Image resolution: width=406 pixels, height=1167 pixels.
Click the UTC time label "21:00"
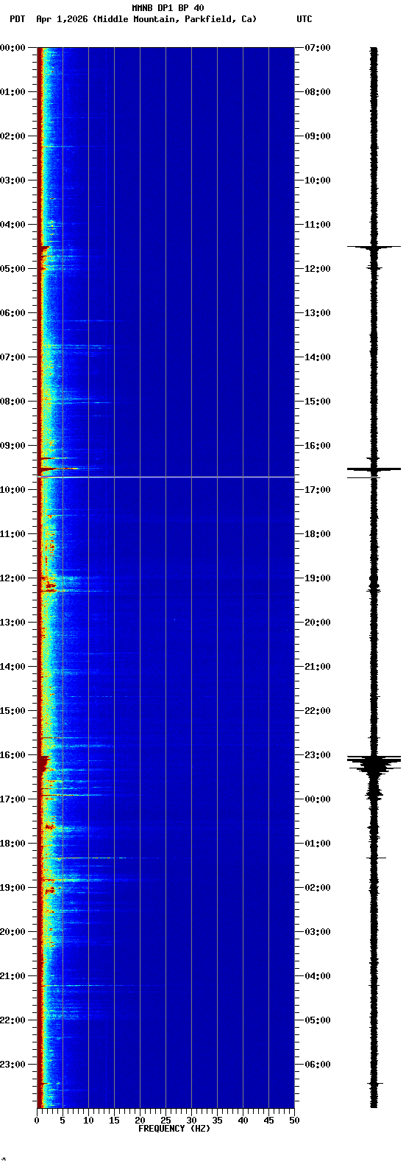(318, 667)
